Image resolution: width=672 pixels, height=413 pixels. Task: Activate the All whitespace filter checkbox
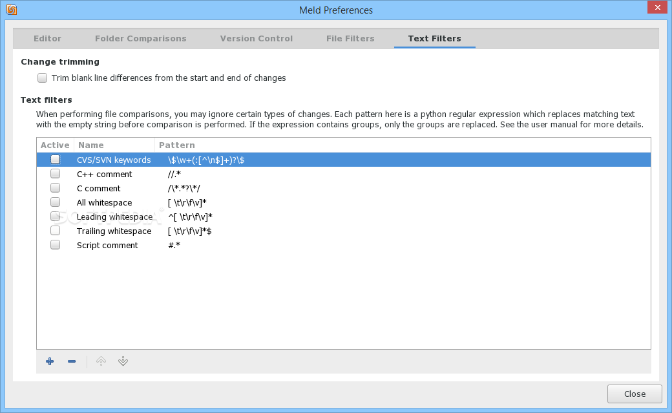56,202
